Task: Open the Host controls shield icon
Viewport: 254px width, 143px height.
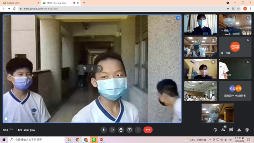Action: tap(247, 130)
